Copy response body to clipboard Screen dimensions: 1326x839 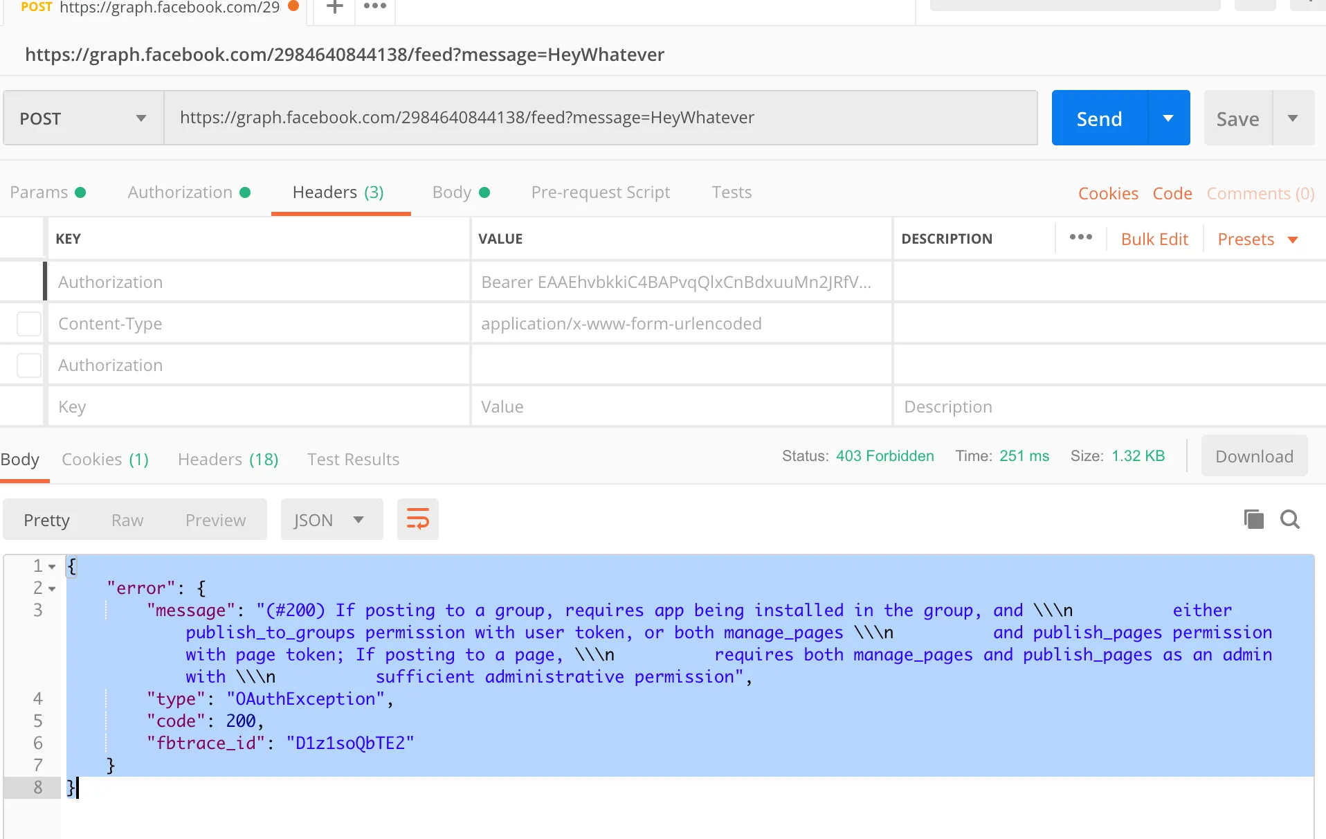1253,519
